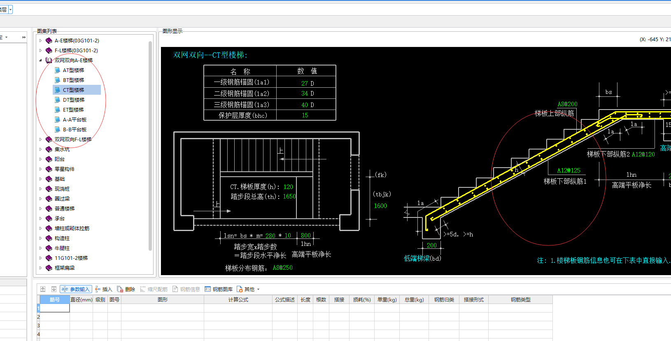Edit the first-grade rebar anchorage value 27
This screenshot has width=671, height=341.
click(x=305, y=83)
